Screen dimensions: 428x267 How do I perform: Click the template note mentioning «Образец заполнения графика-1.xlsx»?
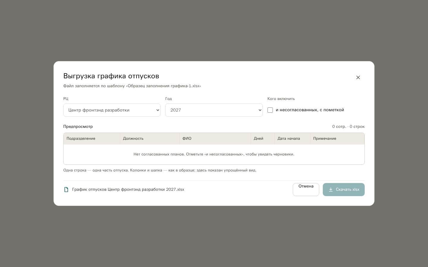click(x=132, y=86)
